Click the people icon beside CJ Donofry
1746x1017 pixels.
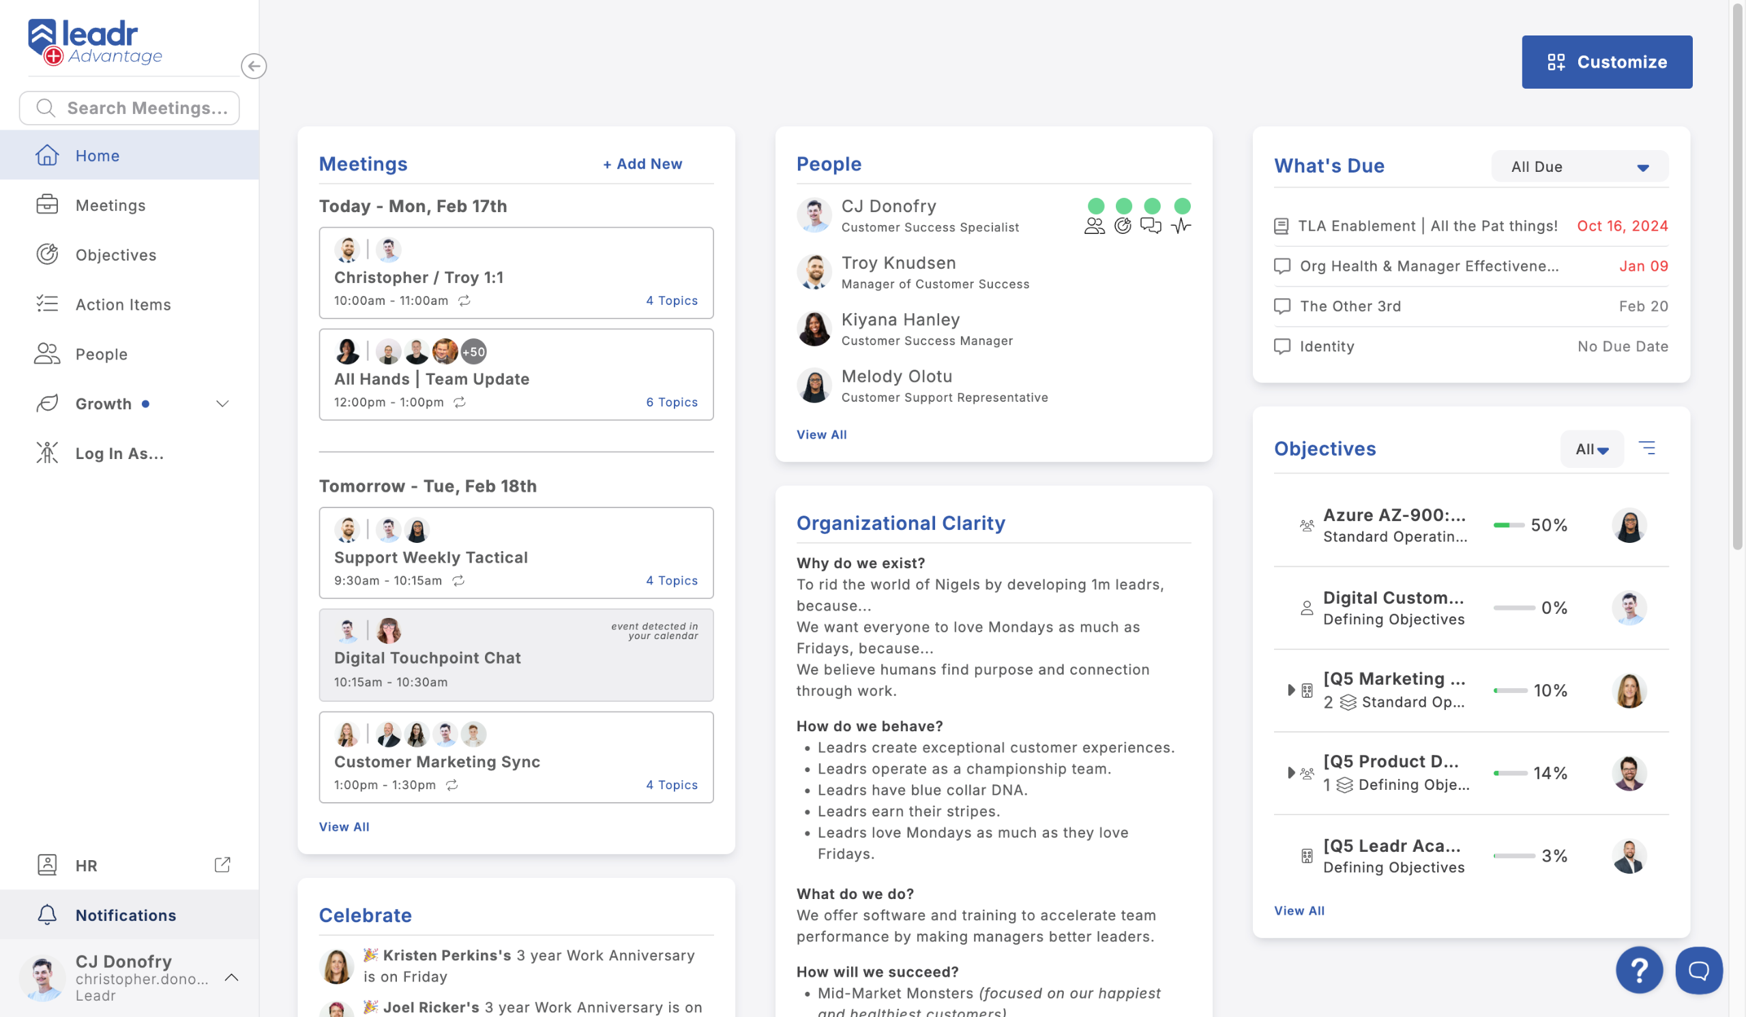[1094, 225]
